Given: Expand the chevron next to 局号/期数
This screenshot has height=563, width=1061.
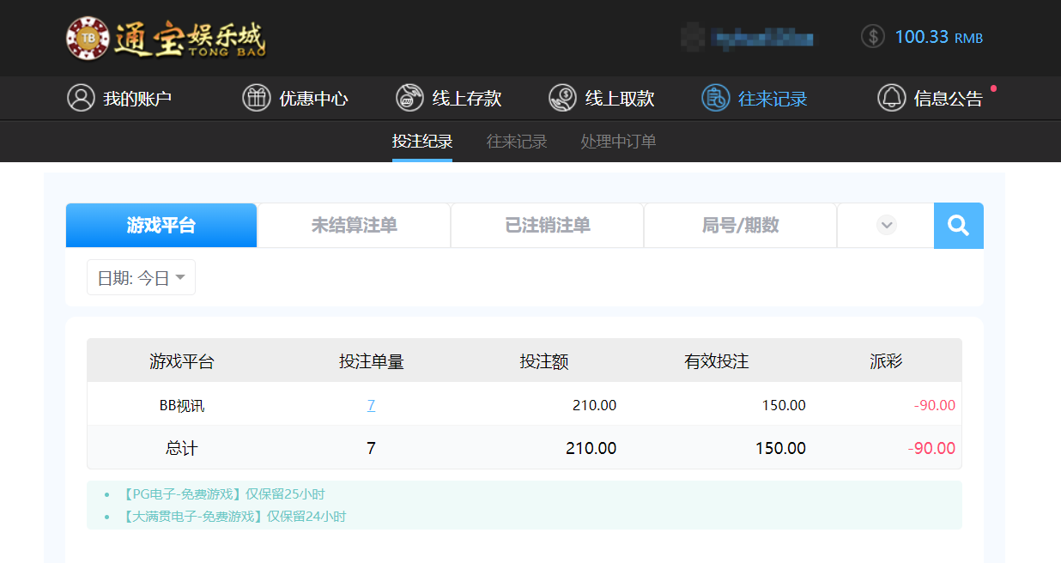Looking at the screenshot, I should [885, 225].
